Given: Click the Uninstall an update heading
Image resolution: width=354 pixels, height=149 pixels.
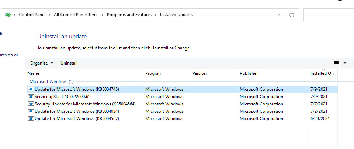Looking at the screenshot, I should [62, 37].
